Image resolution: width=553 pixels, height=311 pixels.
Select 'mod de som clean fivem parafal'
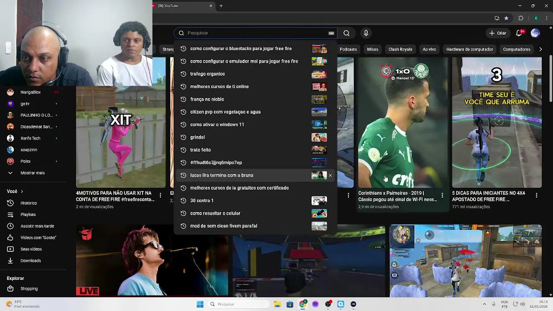(x=255, y=226)
